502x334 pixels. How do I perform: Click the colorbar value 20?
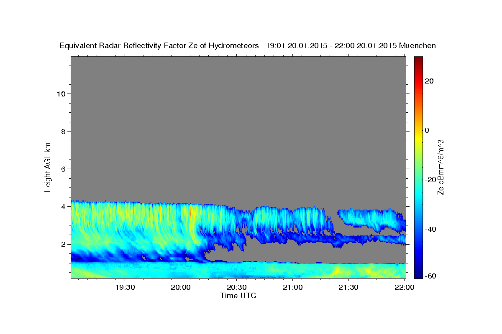pyautogui.click(x=429, y=81)
